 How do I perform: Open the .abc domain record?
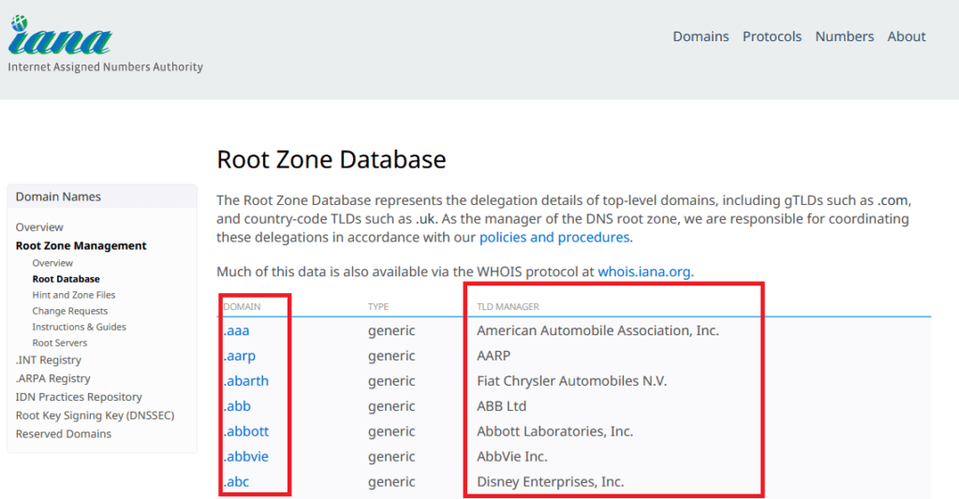[236, 482]
